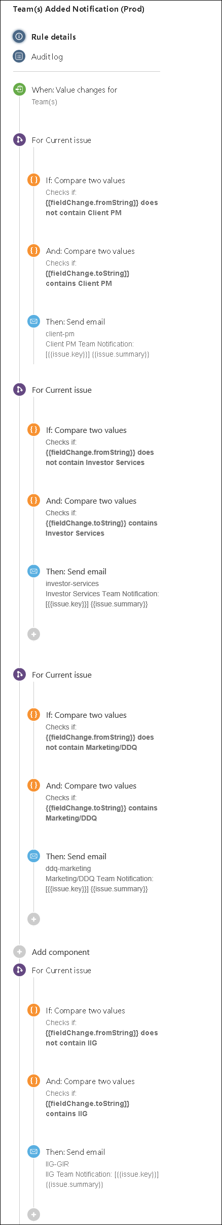Screen dimensions: 222x1225
Task: Select the IIG-GIR Send email envelope icon
Action: tap(33, 1152)
